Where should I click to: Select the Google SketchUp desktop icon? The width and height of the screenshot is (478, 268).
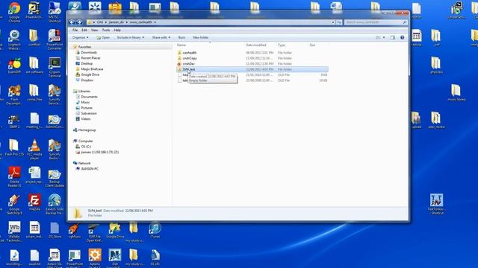click(x=14, y=204)
